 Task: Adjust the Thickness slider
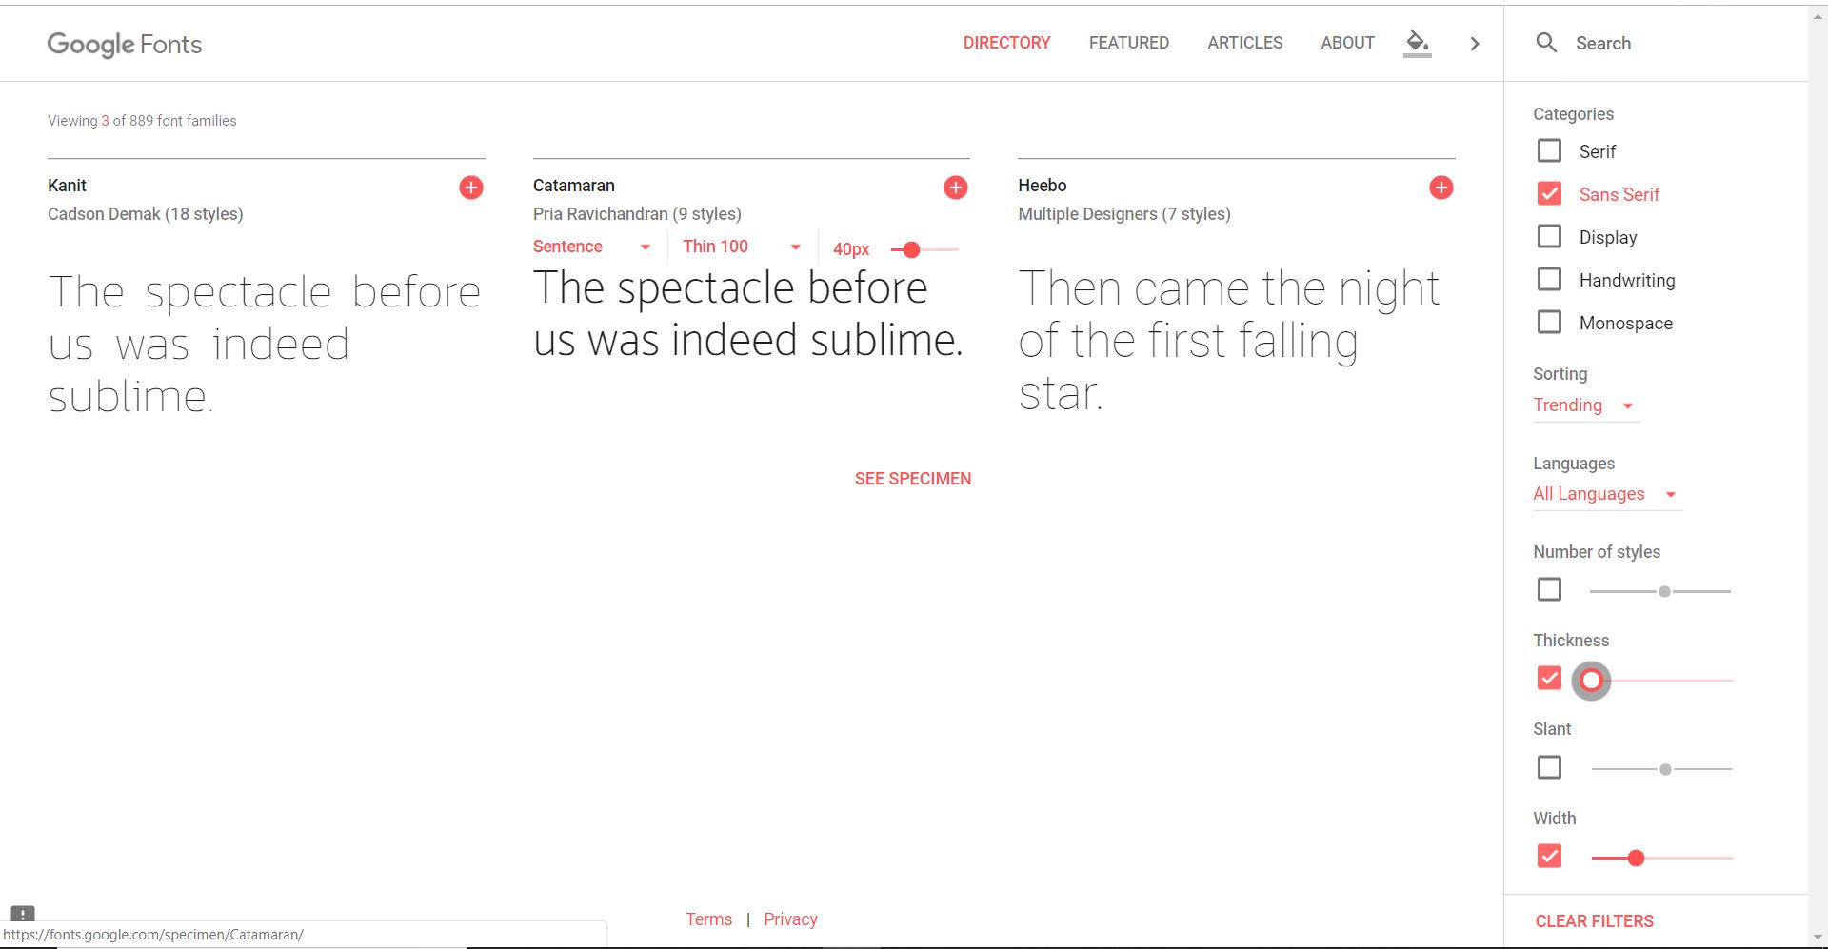pos(1591,680)
